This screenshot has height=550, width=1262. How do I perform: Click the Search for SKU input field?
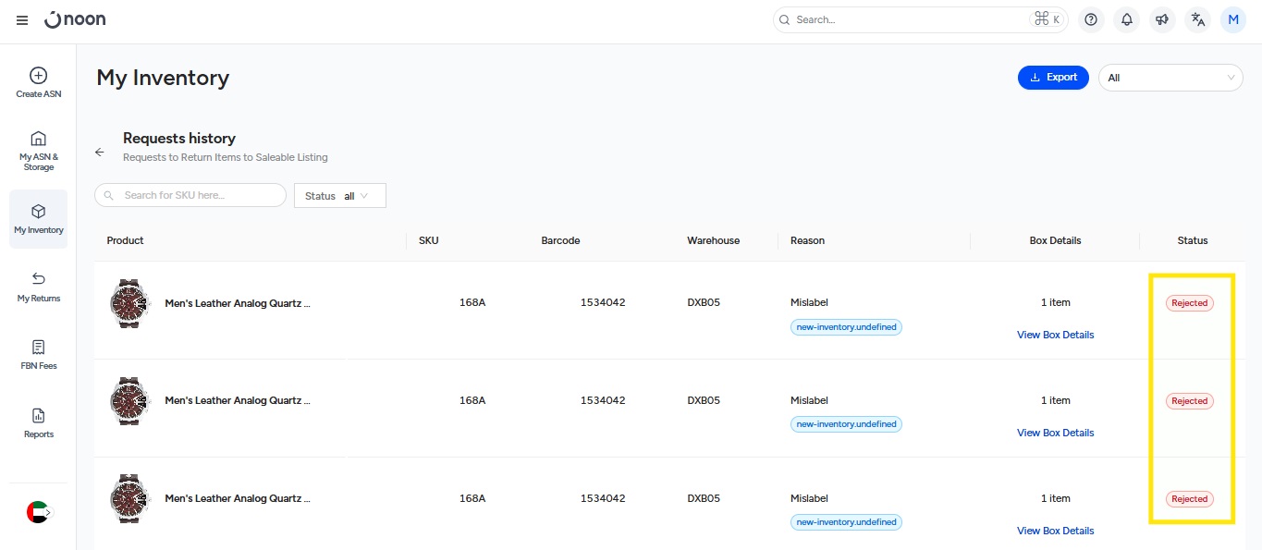coord(190,195)
